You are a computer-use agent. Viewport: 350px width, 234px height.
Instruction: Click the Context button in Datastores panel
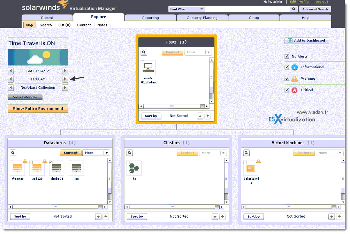70,153
